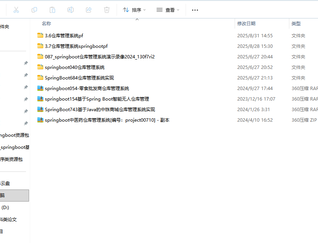Collapse arrow above the 名称 column
The width and height of the screenshot is (318, 243).
coord(137,19)
